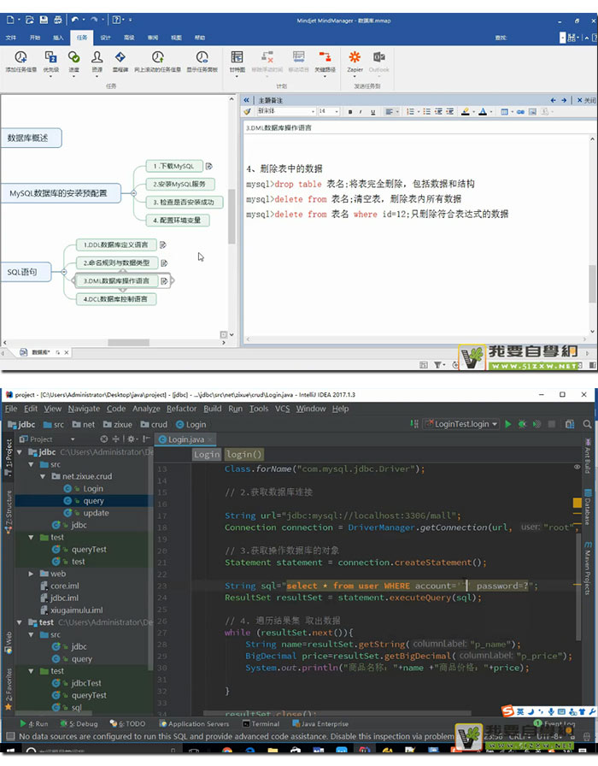Pick font color A in notes toolbar

[483, 112]
